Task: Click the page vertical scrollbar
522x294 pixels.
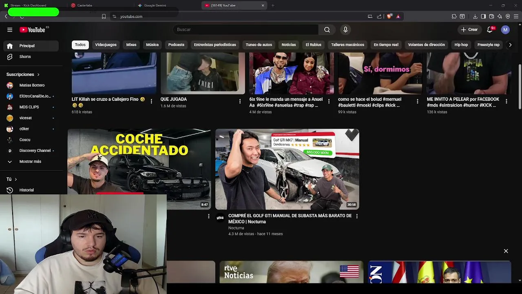Action: tap(520, 87)
